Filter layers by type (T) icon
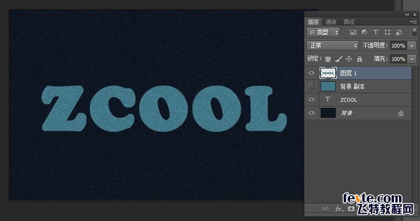This screenshot has width=420, height=221. click(376, 32)
